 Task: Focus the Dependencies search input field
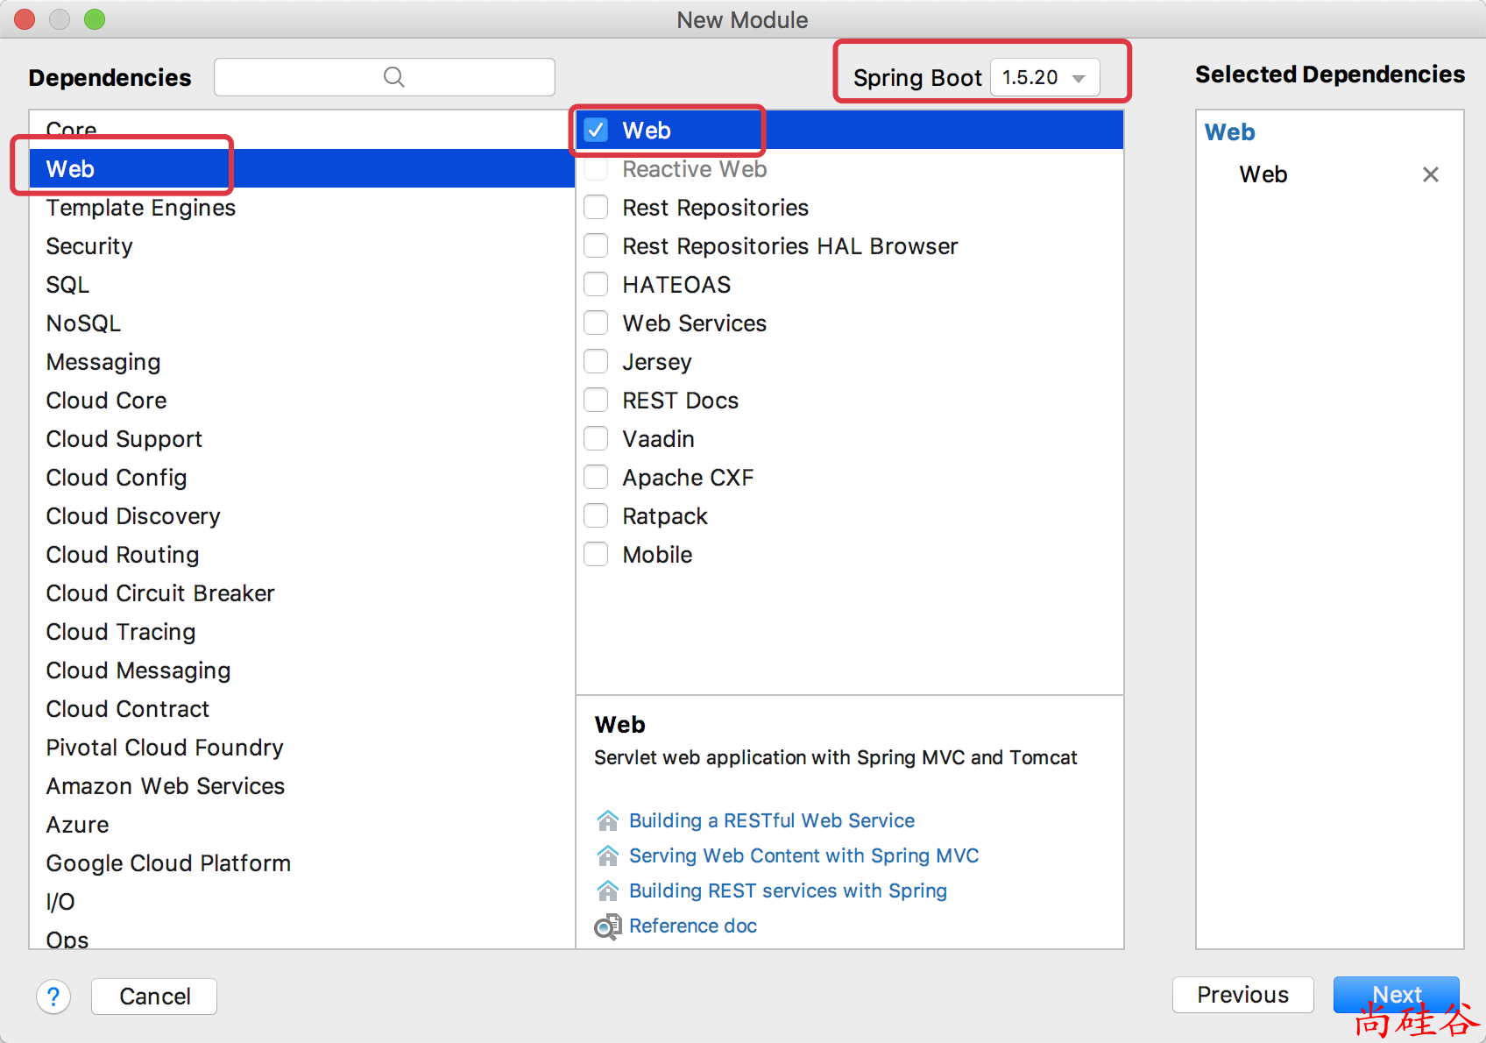(384, 77)
